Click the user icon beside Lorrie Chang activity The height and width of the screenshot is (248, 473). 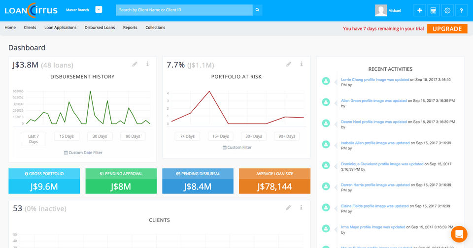(326, 81)
